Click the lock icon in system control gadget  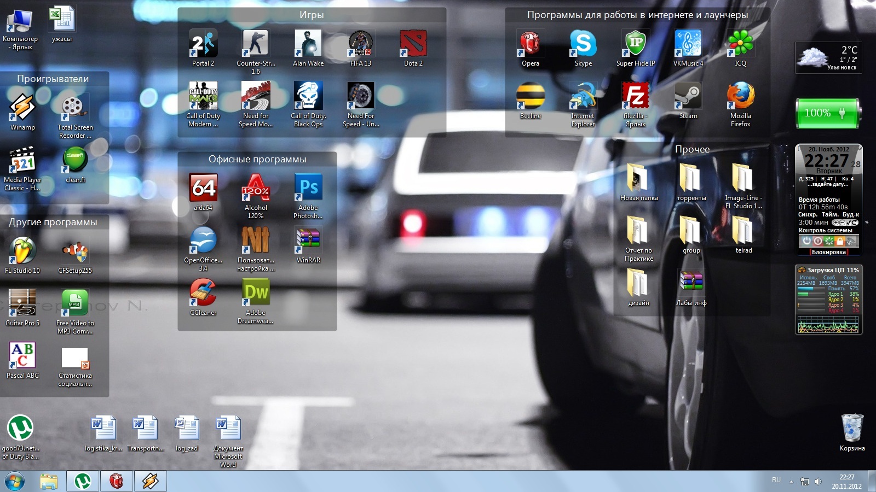coord(839,241)
